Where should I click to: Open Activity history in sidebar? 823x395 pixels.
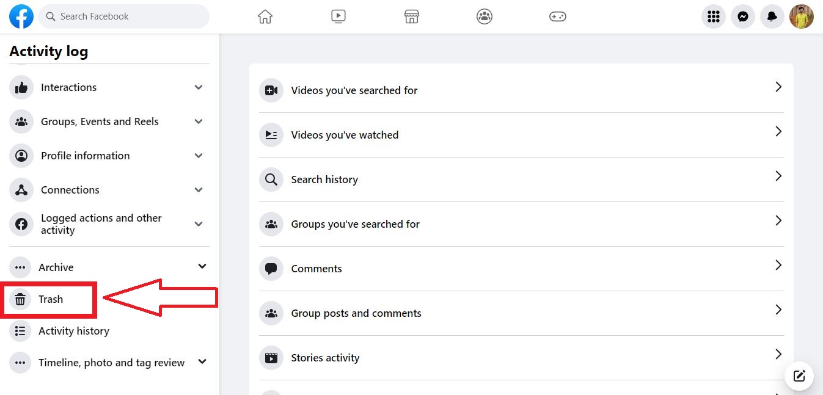(74, 331)
